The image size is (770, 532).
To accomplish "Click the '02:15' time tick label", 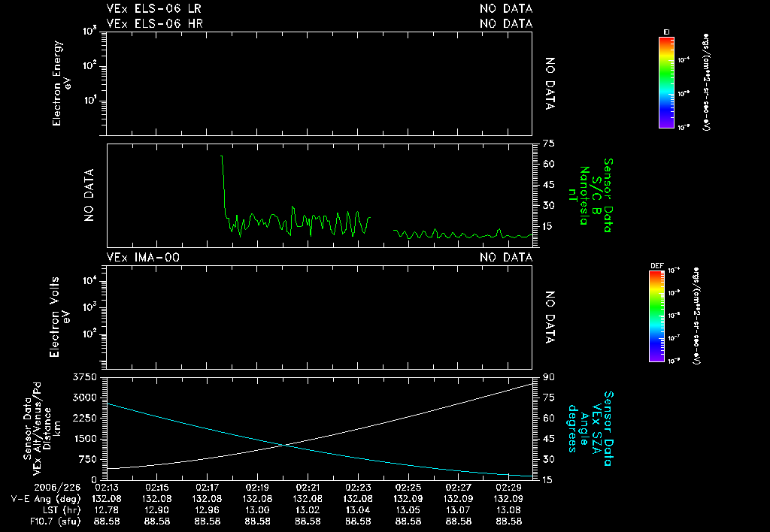I will point(157,488).
